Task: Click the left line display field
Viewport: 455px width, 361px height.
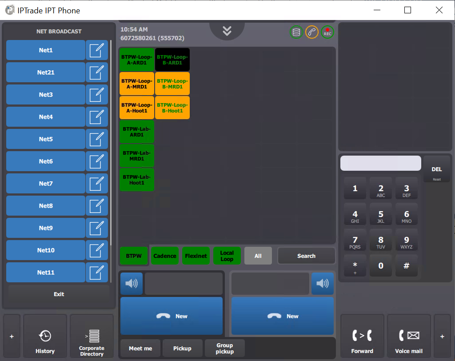Action: [184, 284]
